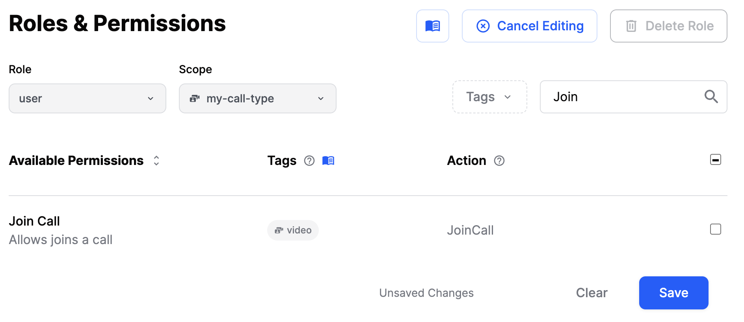Click the sort arrows beside Available Permissions
Viewport: 744px width, 322px height.
coord(156,160)
